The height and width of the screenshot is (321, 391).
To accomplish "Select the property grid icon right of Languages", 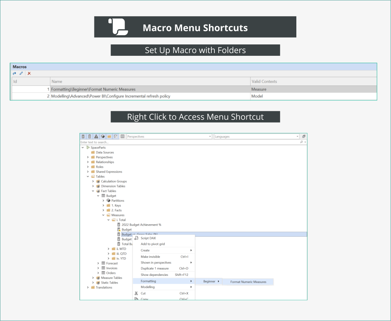I will pos(304,136).
